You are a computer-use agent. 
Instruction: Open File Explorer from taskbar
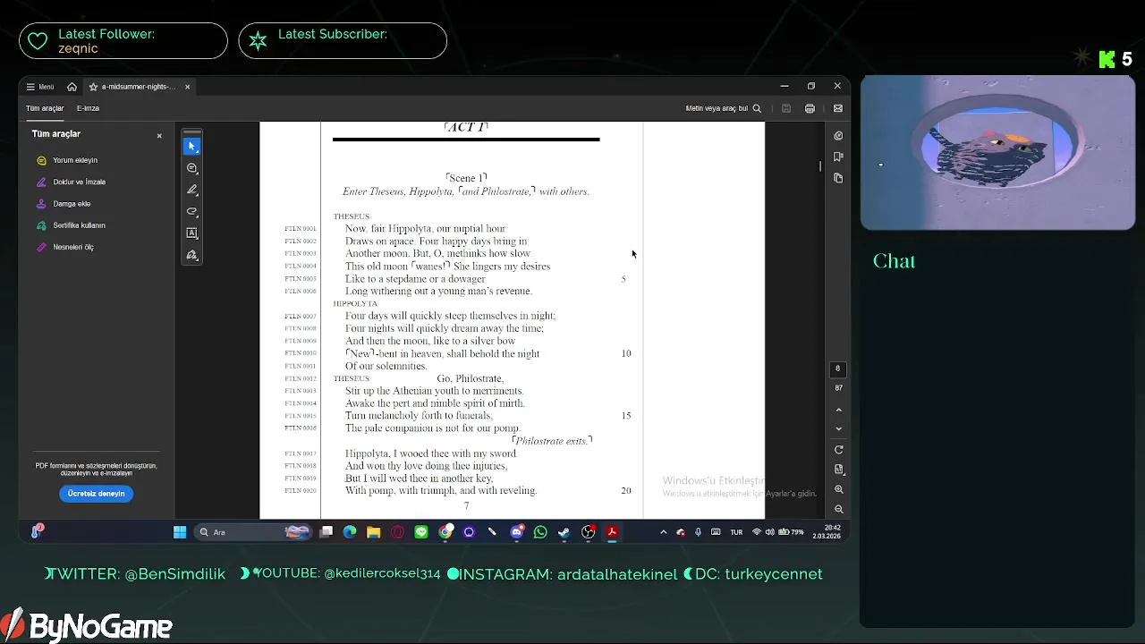tap(374, 532)
